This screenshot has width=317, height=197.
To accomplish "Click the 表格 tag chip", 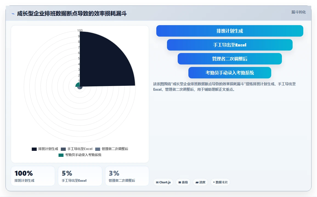I will coord(183,182).
